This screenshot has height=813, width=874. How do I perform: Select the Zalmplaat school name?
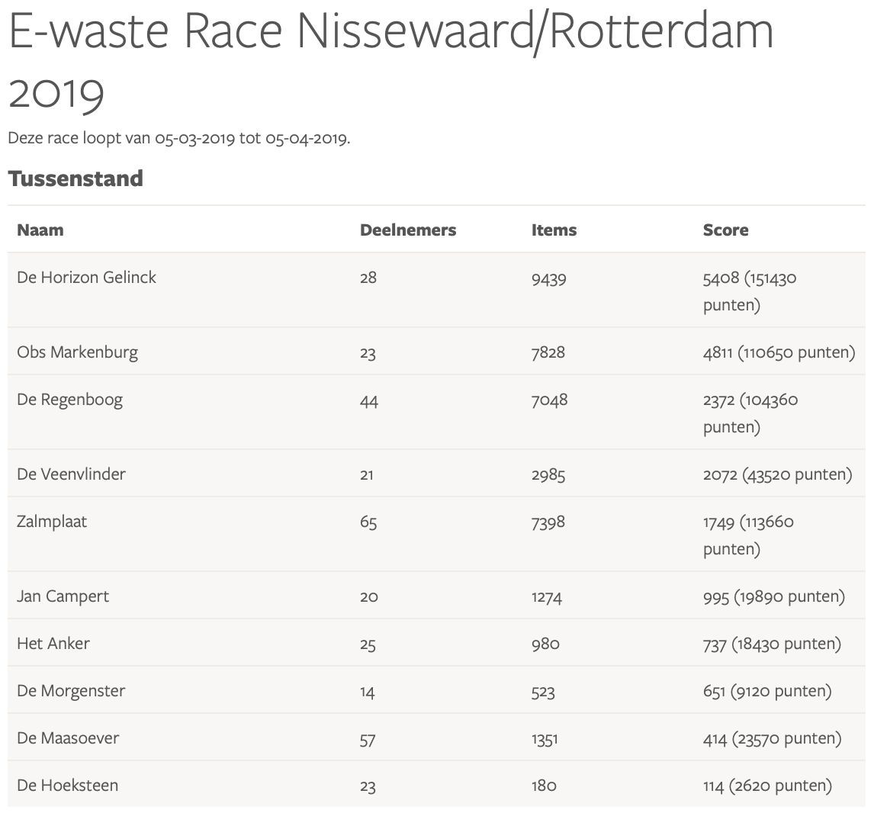(52, 522)
